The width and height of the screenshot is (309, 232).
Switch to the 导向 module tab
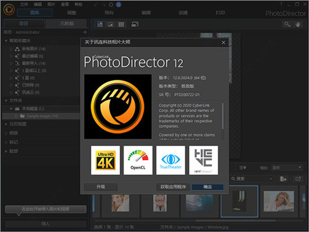pyautogui.click(x=109, y=13)
